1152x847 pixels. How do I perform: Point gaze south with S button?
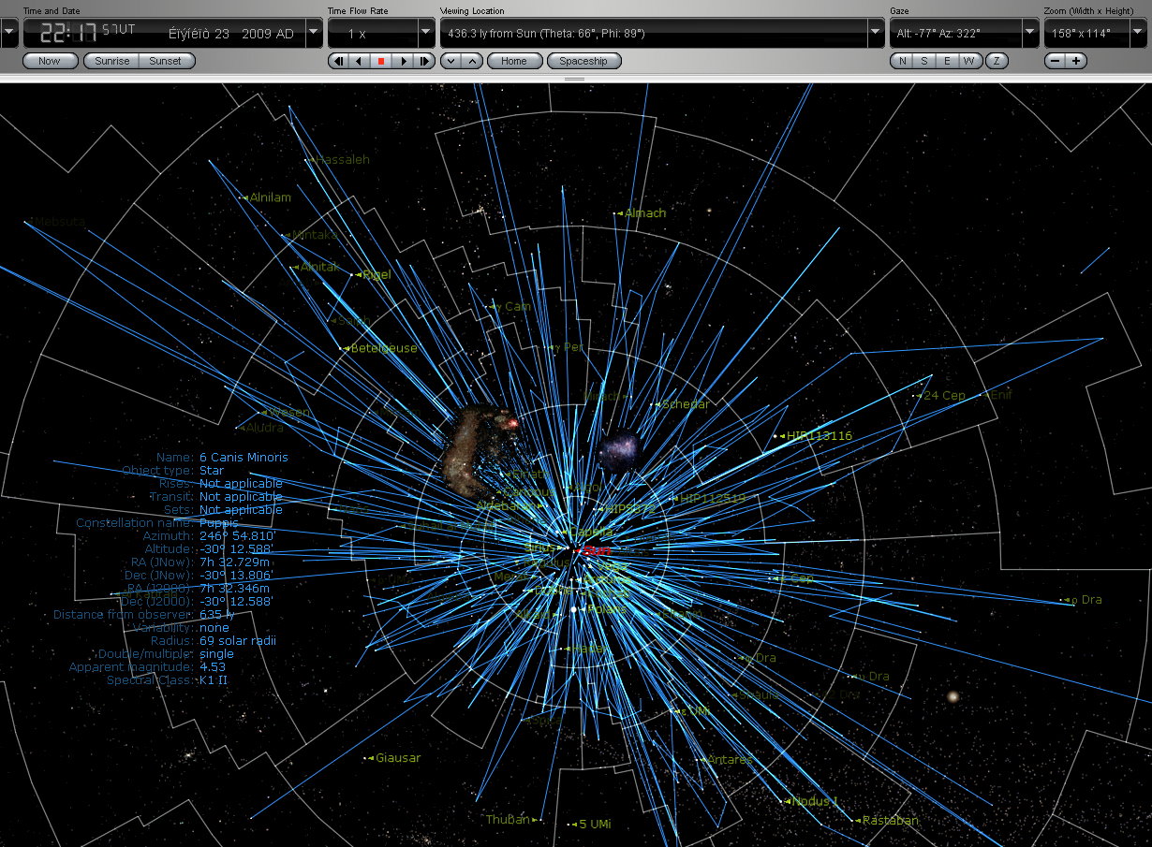point(924,61)
